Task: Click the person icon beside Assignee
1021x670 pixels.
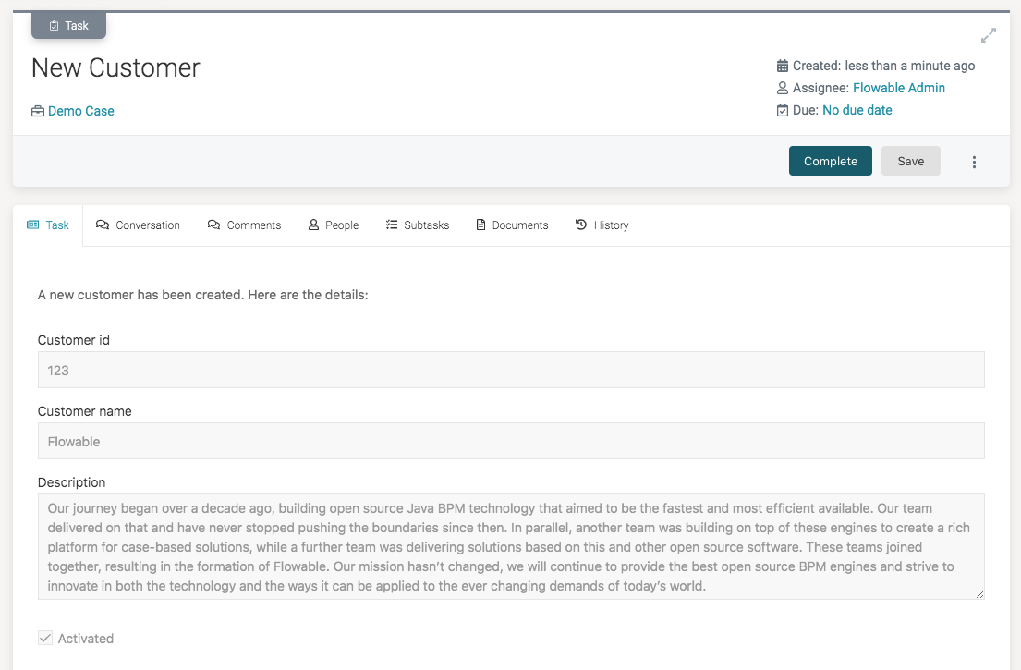Action: click(x=783, y=88)
